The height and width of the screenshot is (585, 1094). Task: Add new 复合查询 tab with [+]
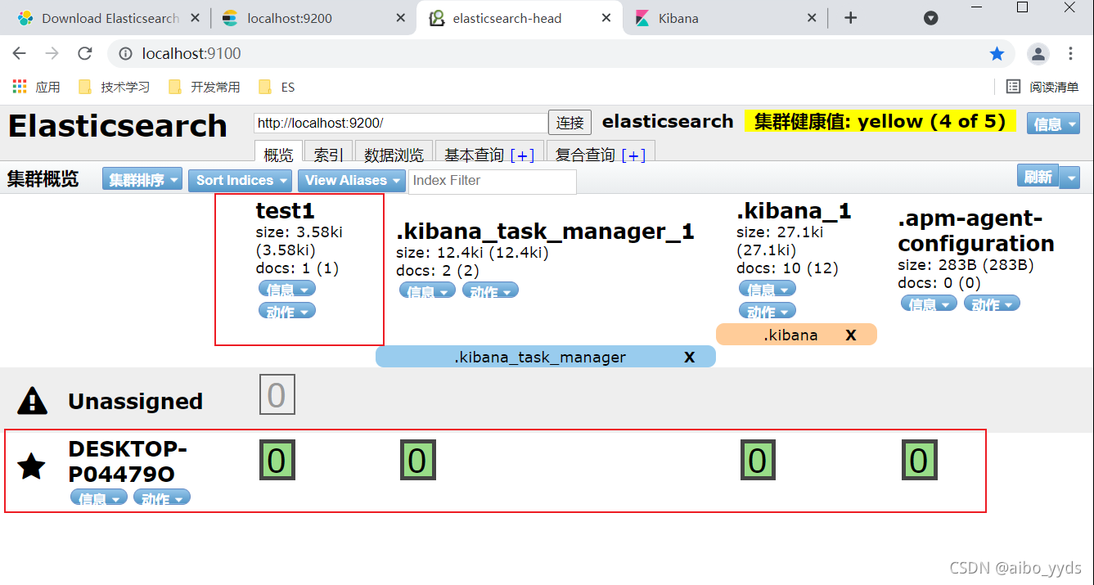point(633,155)
